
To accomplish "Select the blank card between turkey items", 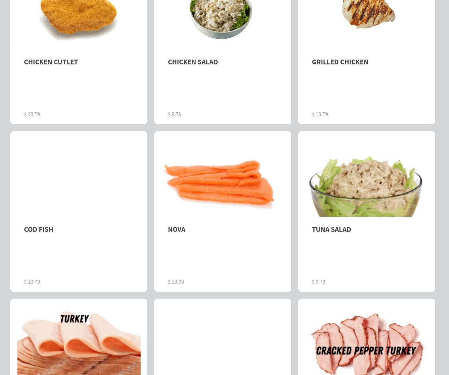I will click(x=223, y=337).
